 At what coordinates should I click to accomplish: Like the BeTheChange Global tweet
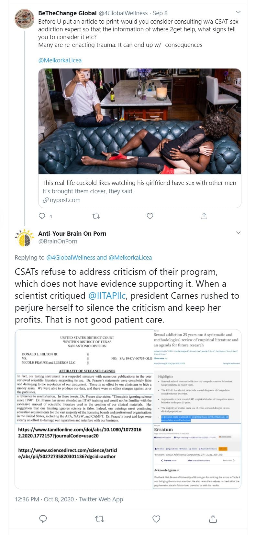coord(150,216)
